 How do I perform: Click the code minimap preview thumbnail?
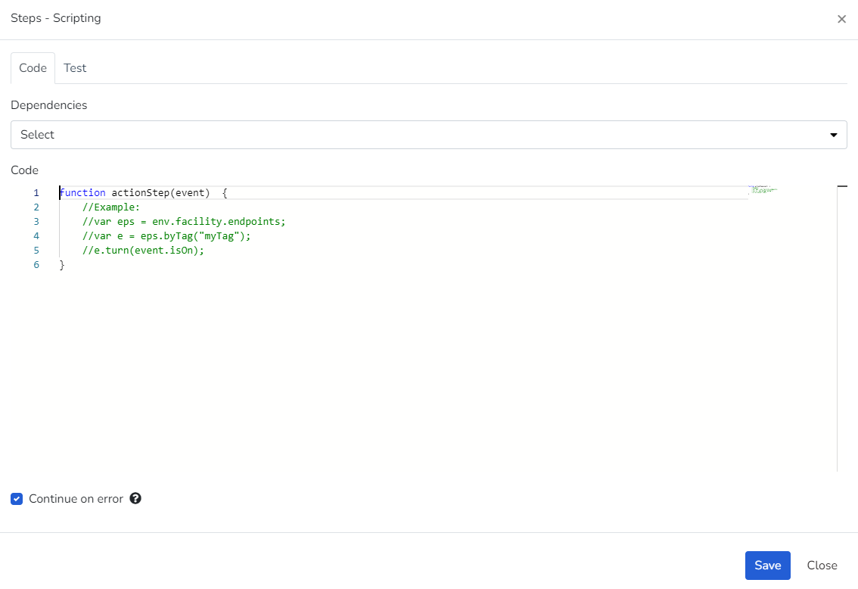762,189
